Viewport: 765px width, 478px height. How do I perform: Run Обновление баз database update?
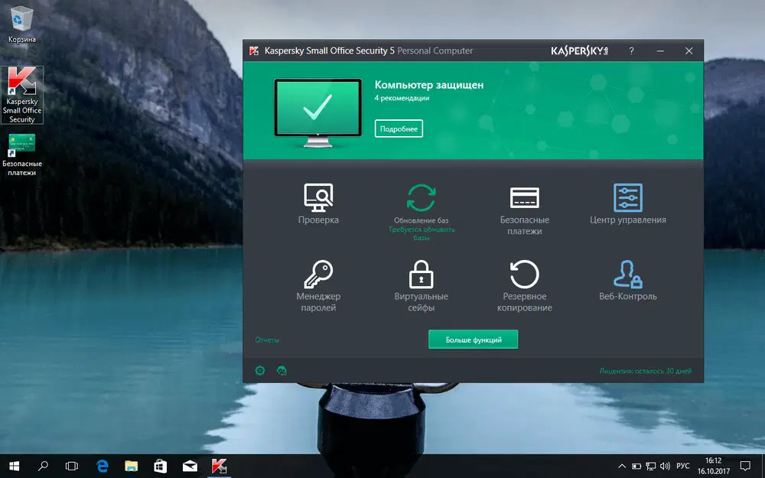(421, 203)
